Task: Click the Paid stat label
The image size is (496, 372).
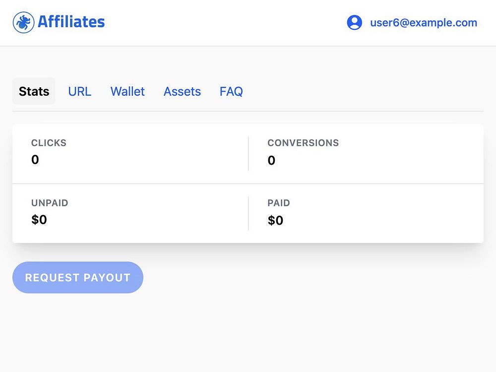Action: point(279,203)
